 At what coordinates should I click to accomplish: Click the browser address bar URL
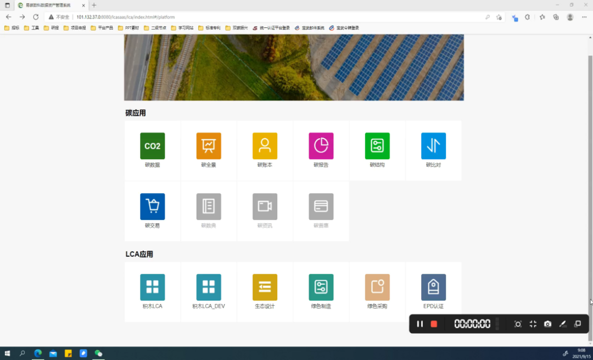(125, 17)
